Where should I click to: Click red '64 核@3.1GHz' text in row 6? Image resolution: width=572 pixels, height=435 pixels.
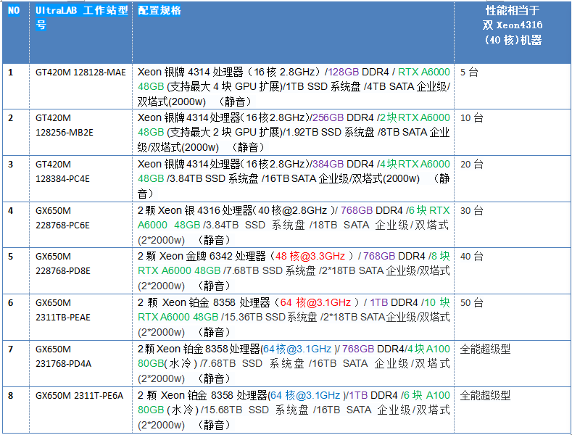[315, 302]
